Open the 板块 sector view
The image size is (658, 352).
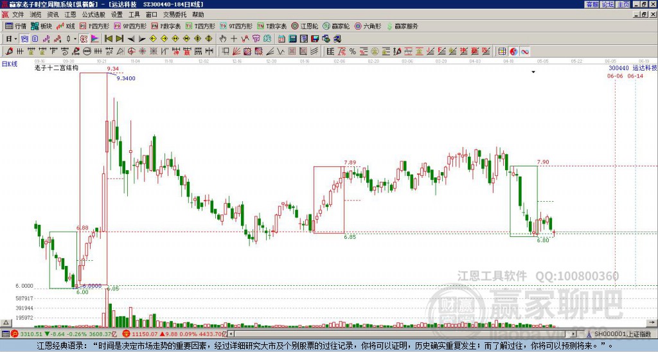click(x=41, y=26)
